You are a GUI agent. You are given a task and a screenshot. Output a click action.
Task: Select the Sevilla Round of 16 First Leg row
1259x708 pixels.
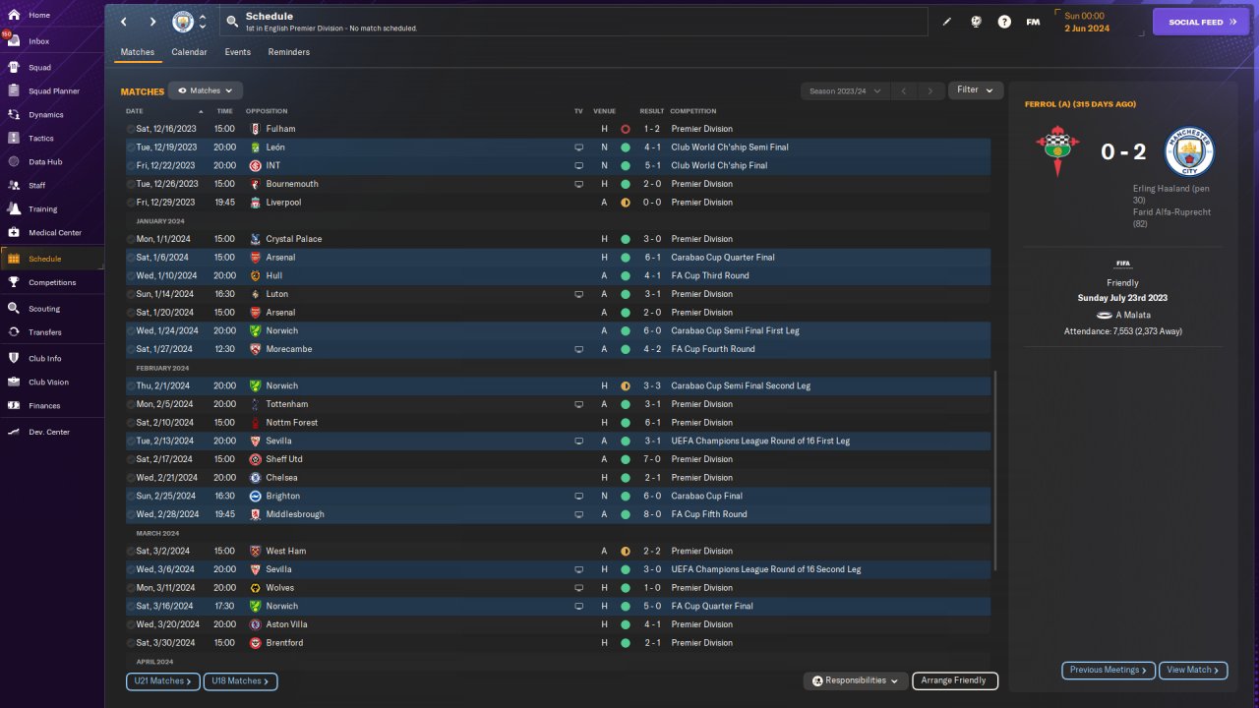click(x=558, y=442)
